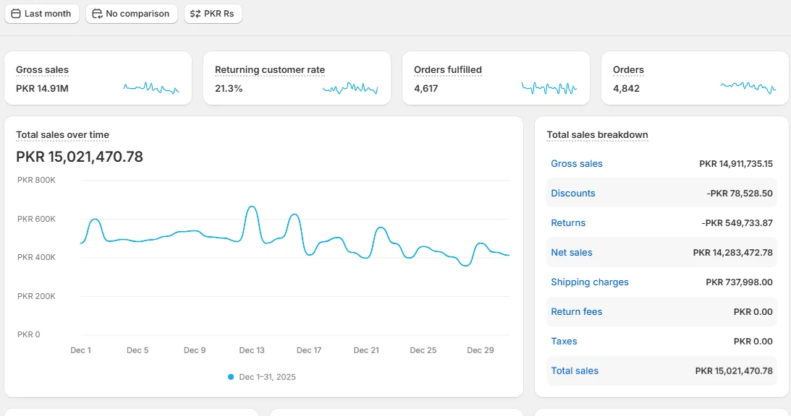Click the Dec 5 axis date label

pos(138,350)
